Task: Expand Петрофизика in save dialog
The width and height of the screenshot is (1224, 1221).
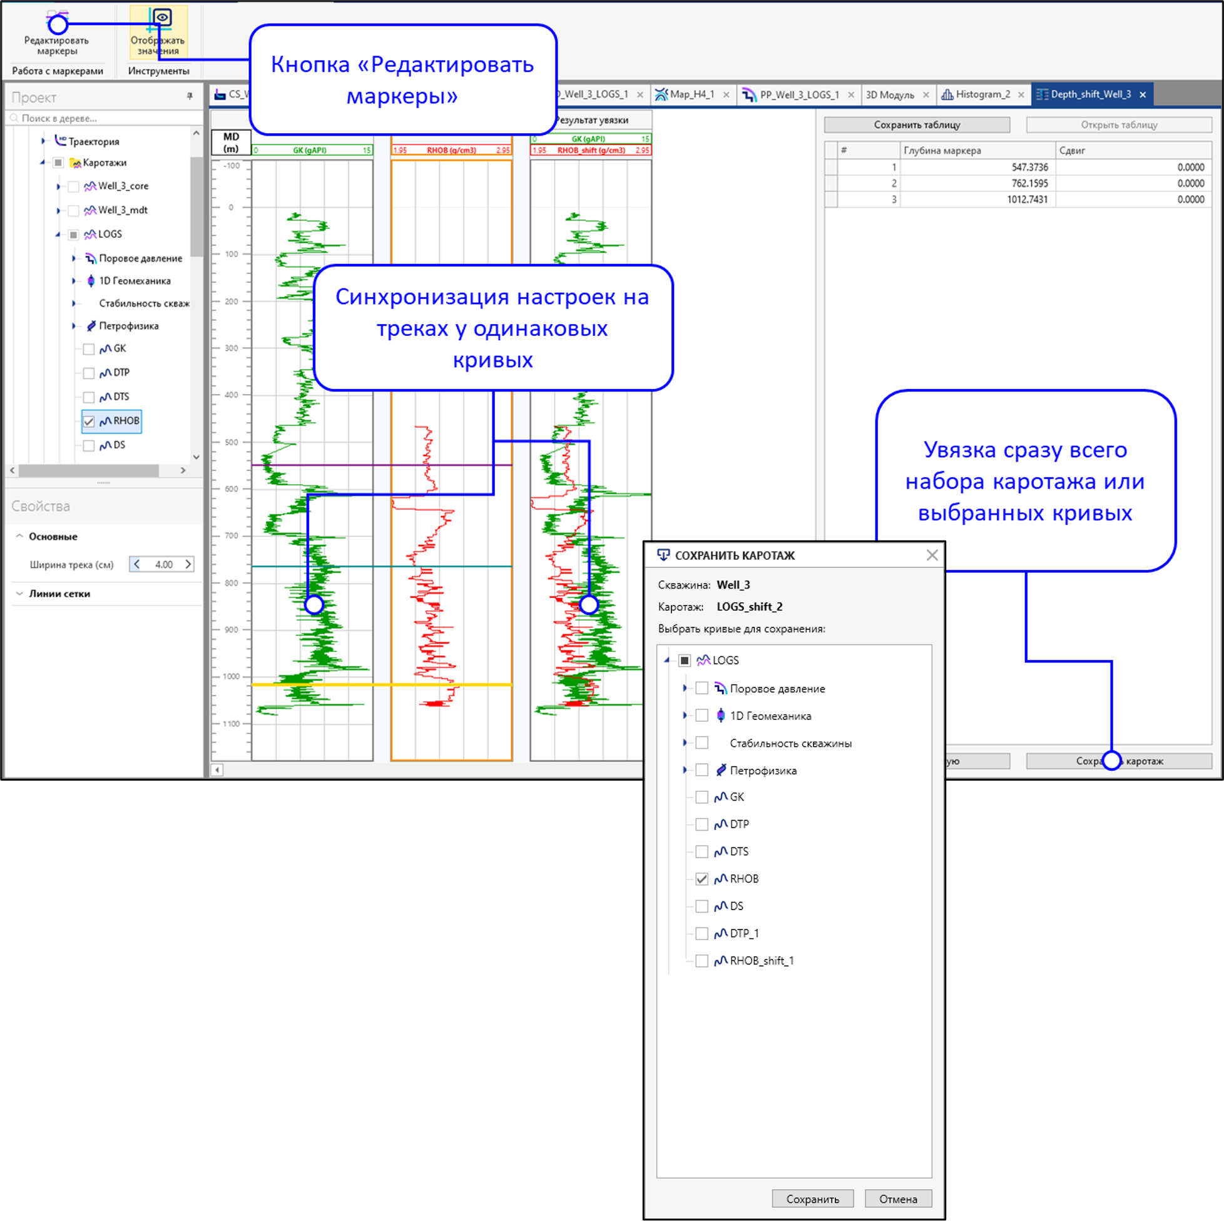Action: (685, 770)
